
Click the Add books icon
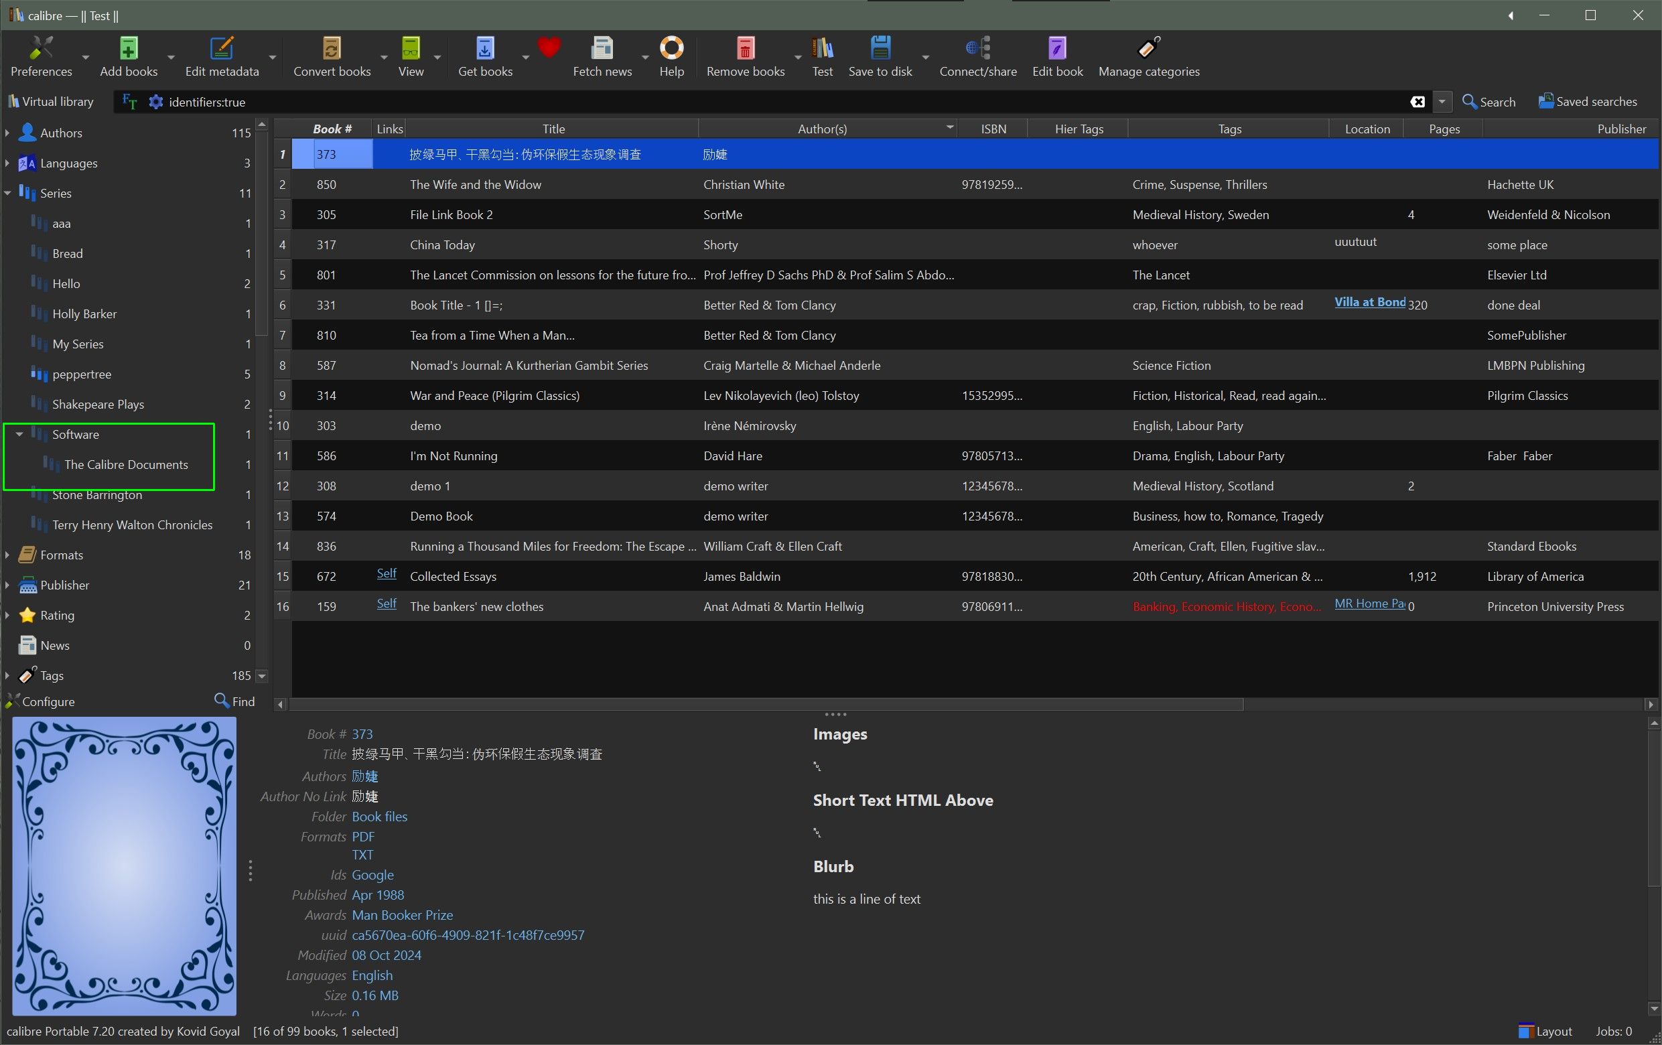129,48
